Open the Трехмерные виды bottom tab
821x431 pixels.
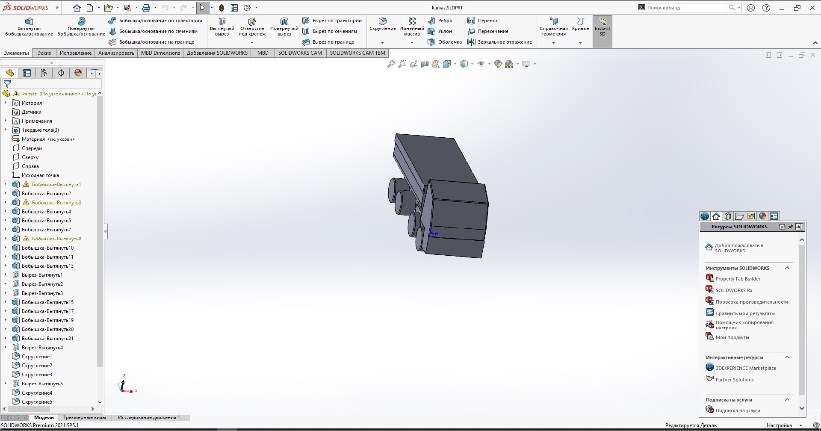coord(85,418)
